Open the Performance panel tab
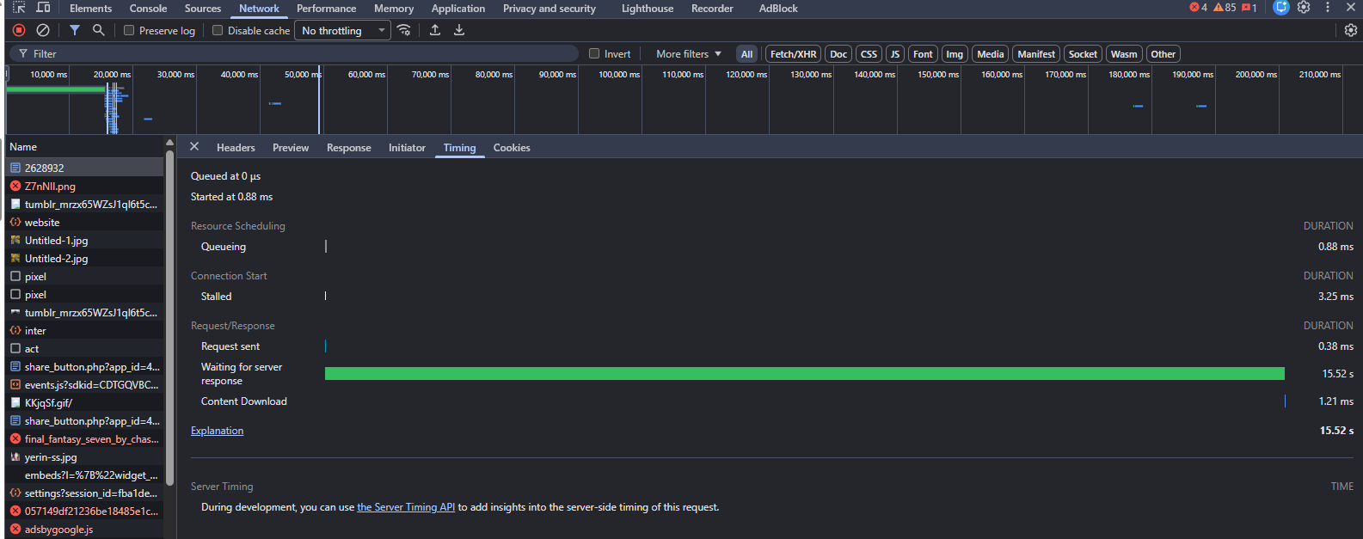Viewport: 1363px width, 539px height. click(x=326, y=9)
